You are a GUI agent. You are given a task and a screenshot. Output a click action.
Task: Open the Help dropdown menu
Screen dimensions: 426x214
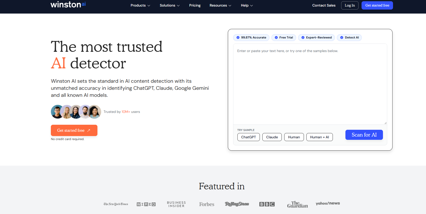[x=247, y=5]
